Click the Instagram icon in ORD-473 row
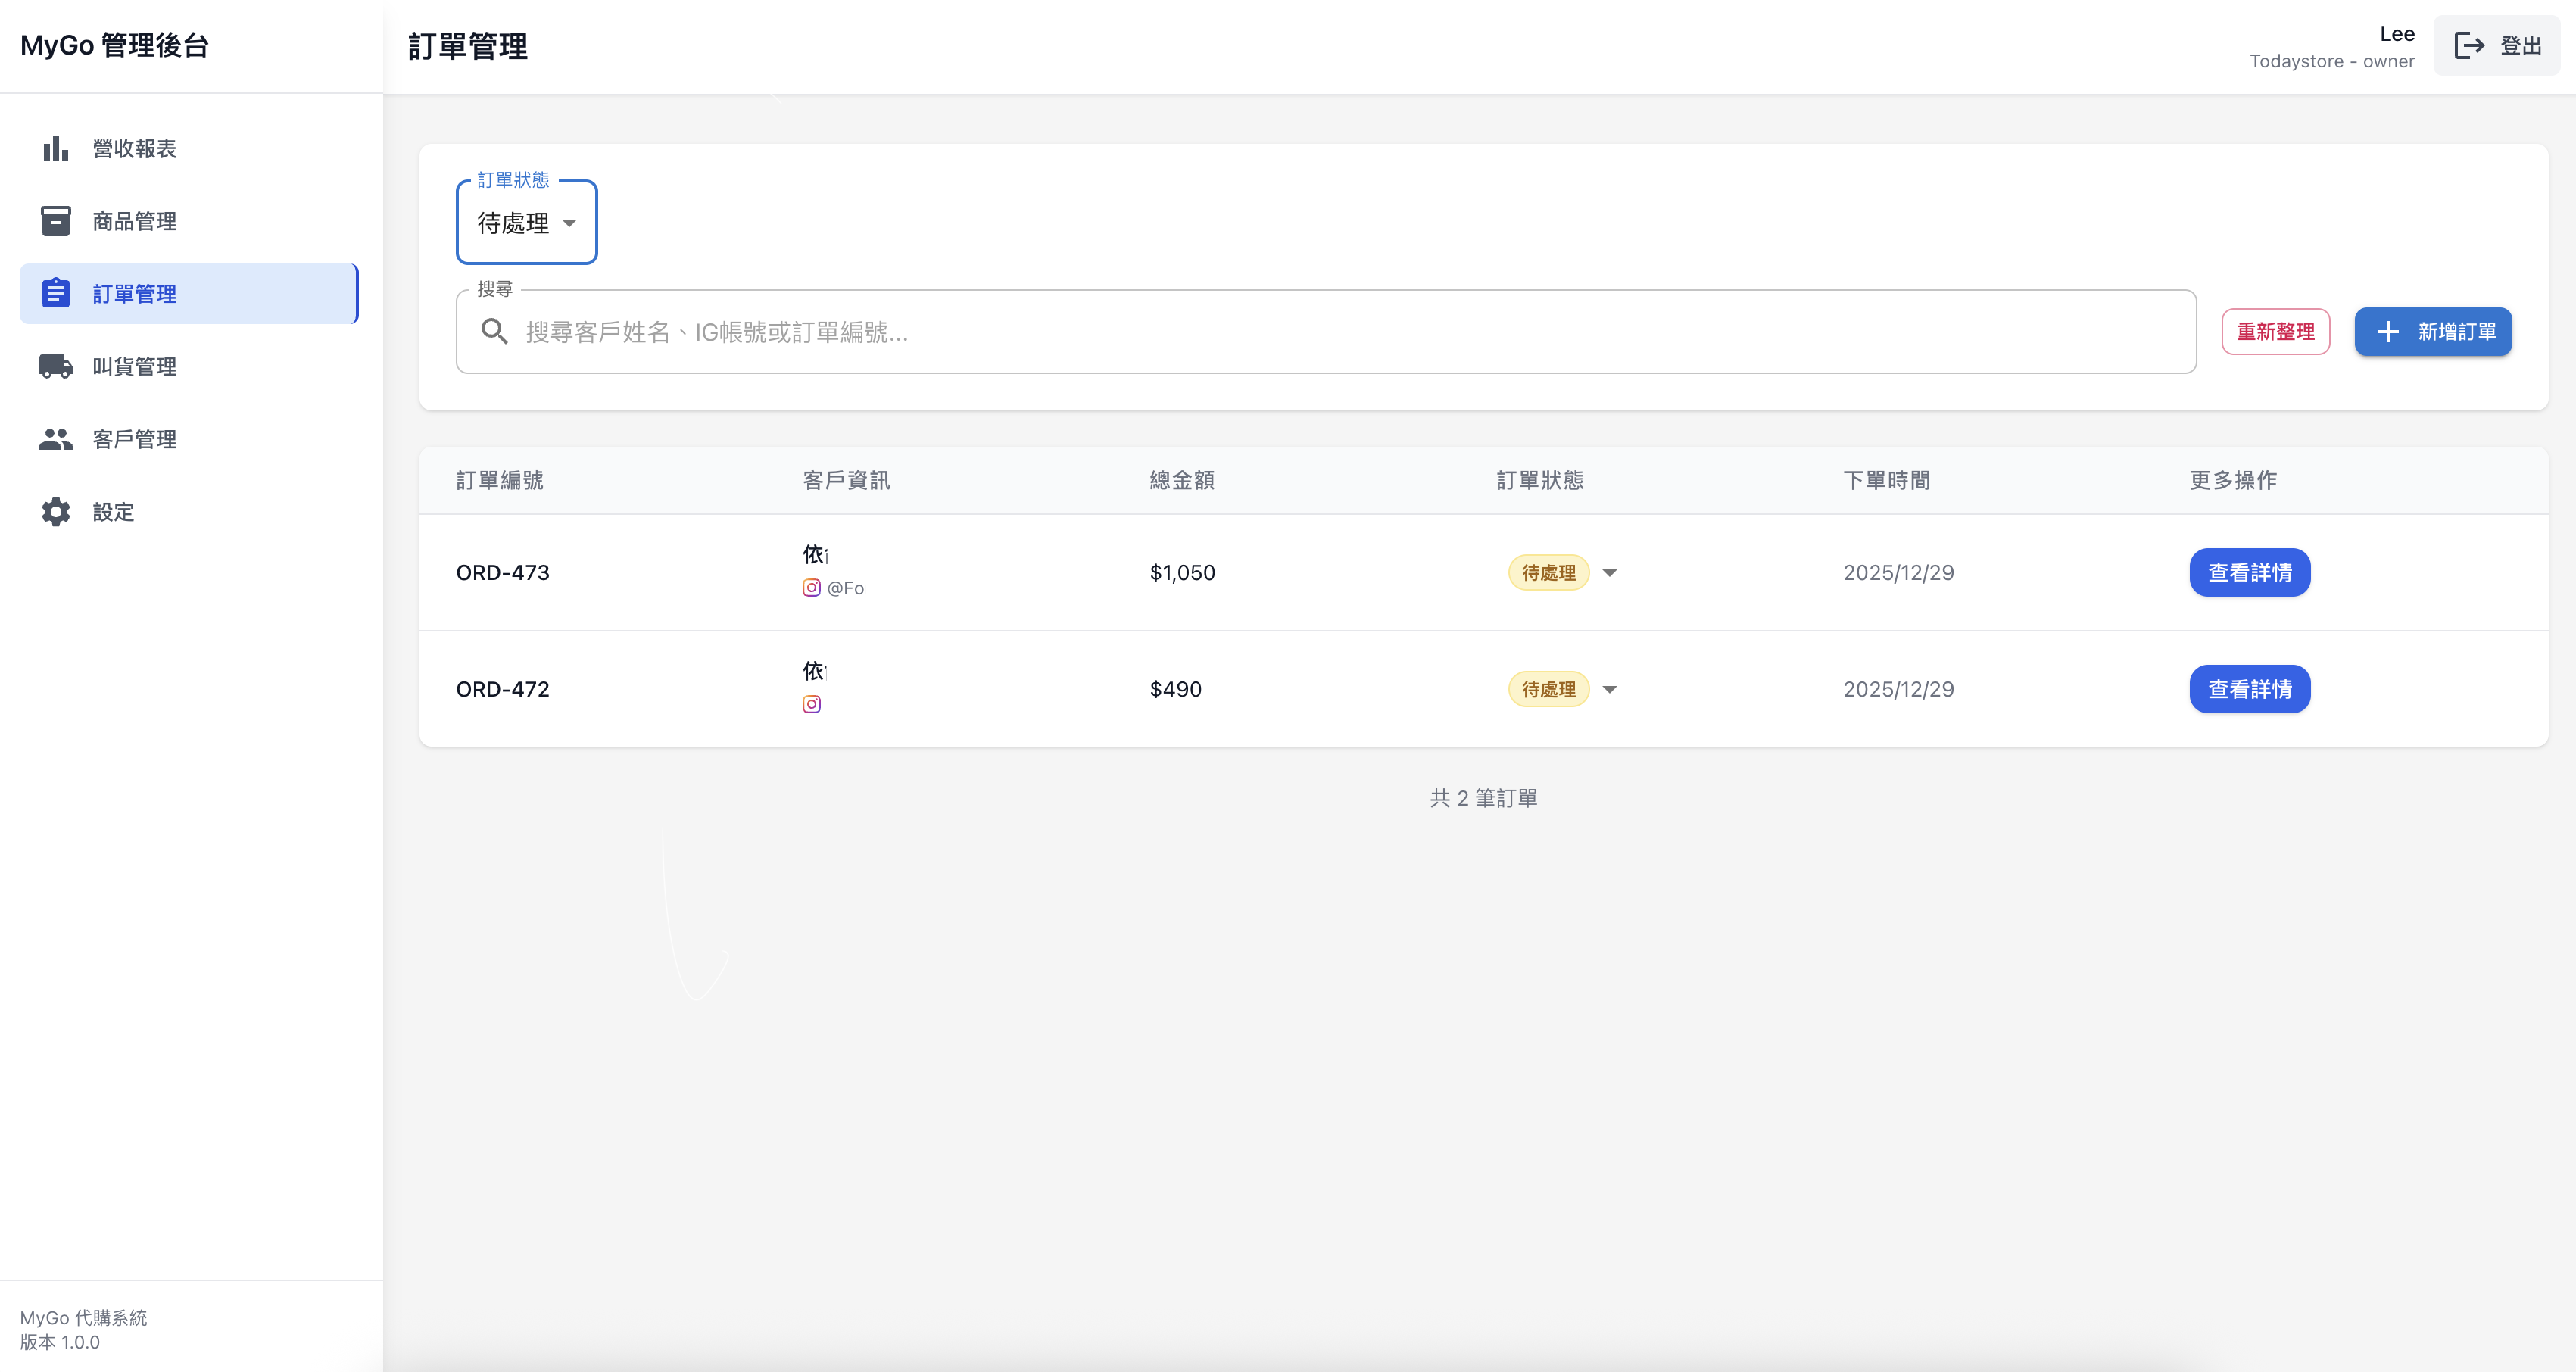 [812, 588]
